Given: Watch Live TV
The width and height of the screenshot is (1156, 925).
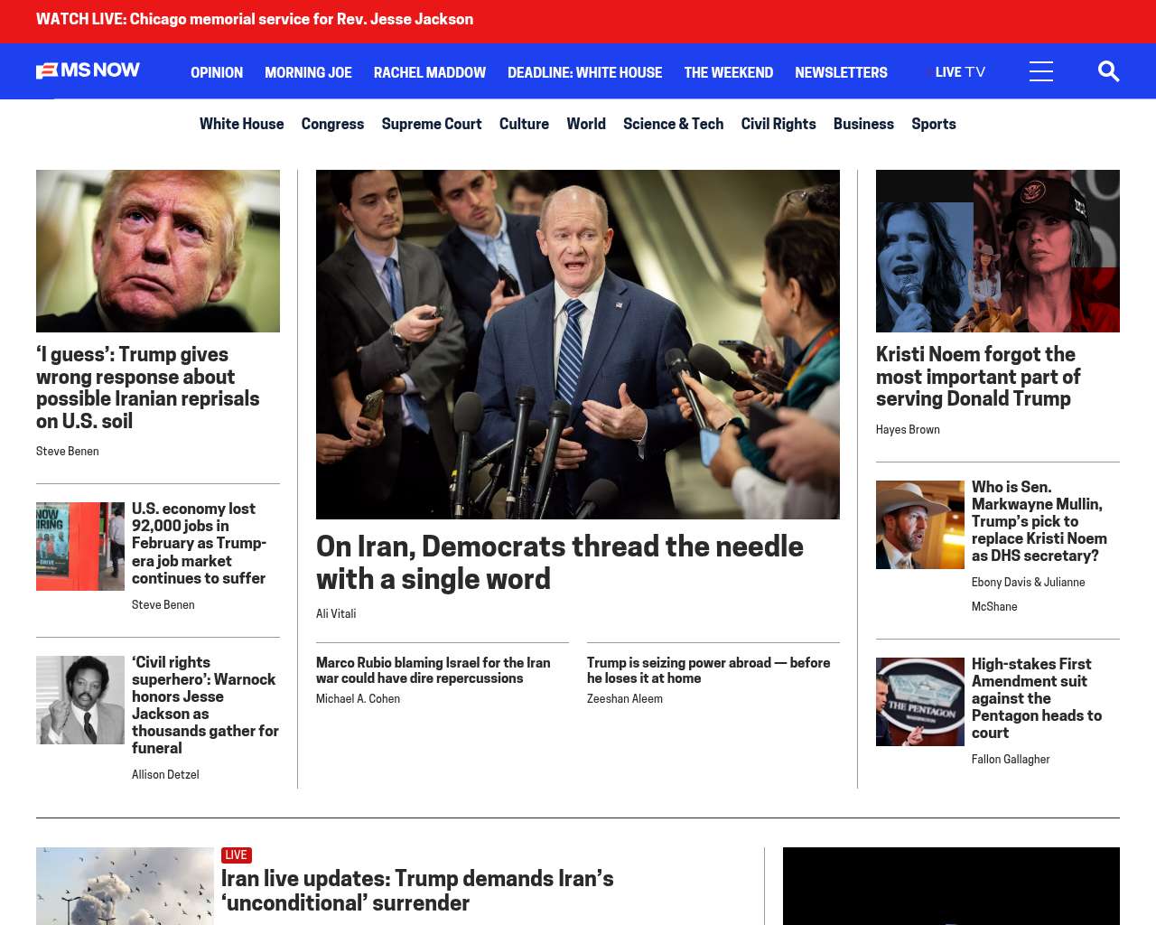Looking at the screenshot, I should click(x=959, y=72).
